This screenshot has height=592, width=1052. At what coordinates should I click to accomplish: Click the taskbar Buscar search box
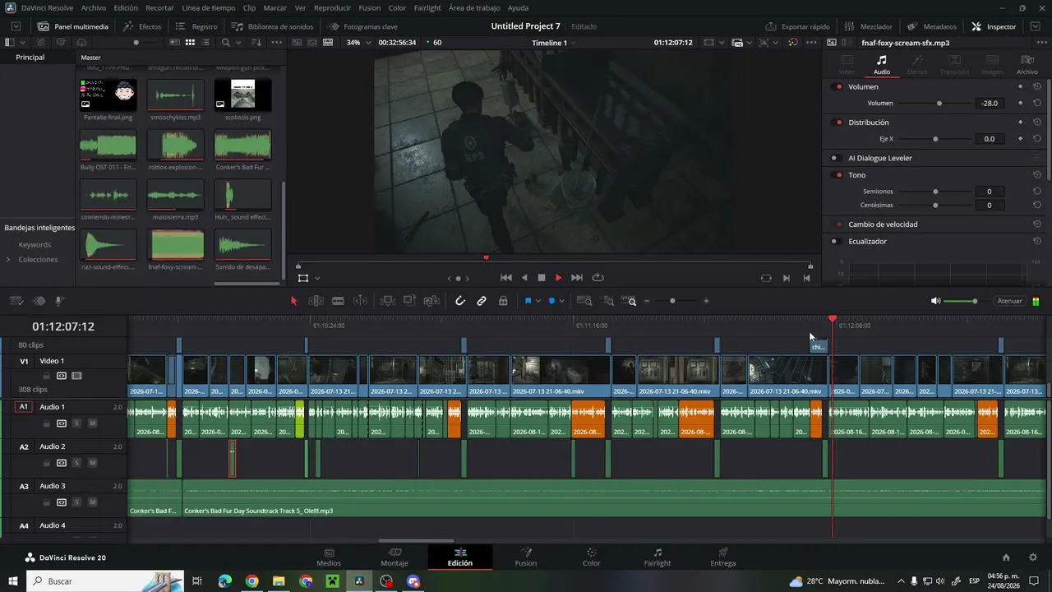pos(104,581)
